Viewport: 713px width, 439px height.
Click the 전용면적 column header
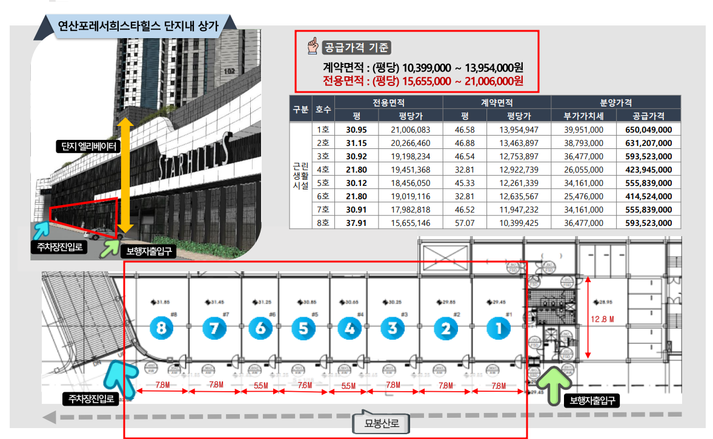tap(388, 103)
